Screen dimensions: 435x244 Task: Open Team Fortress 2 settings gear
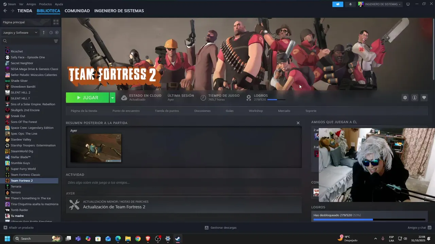[405, 98]
